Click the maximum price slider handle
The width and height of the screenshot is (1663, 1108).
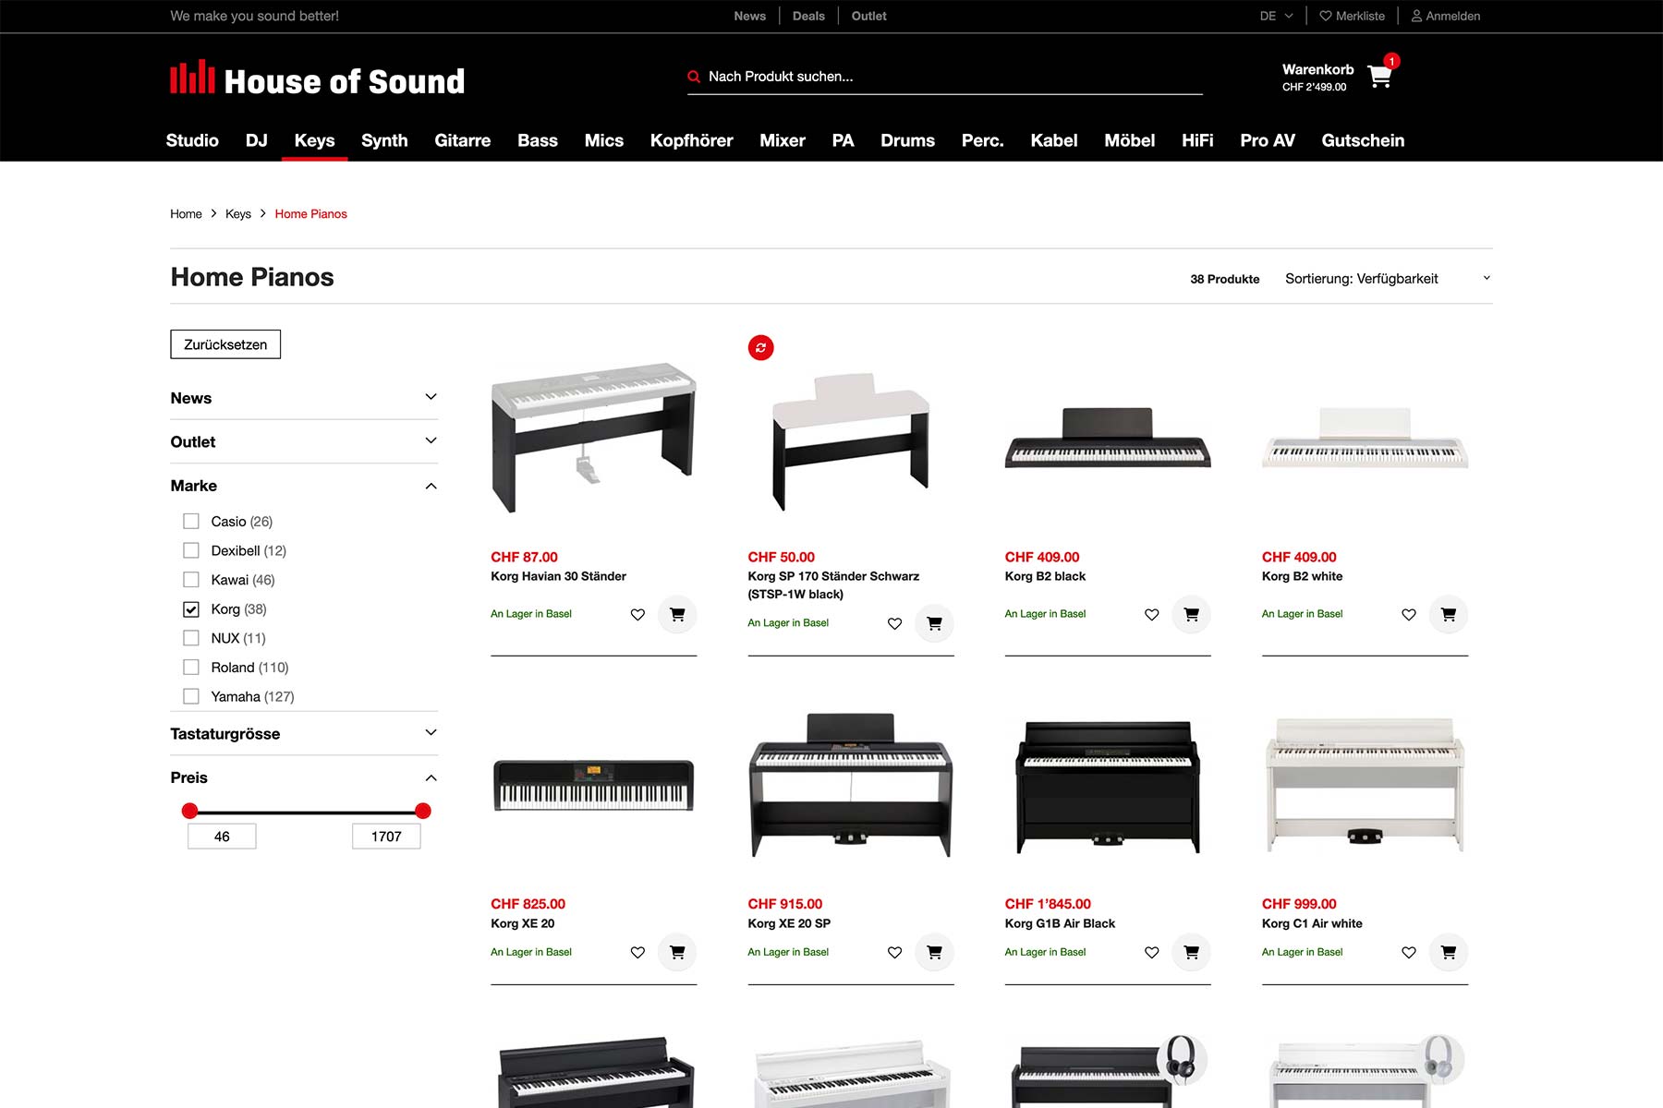pyautogui.click(x=423, y=811)
